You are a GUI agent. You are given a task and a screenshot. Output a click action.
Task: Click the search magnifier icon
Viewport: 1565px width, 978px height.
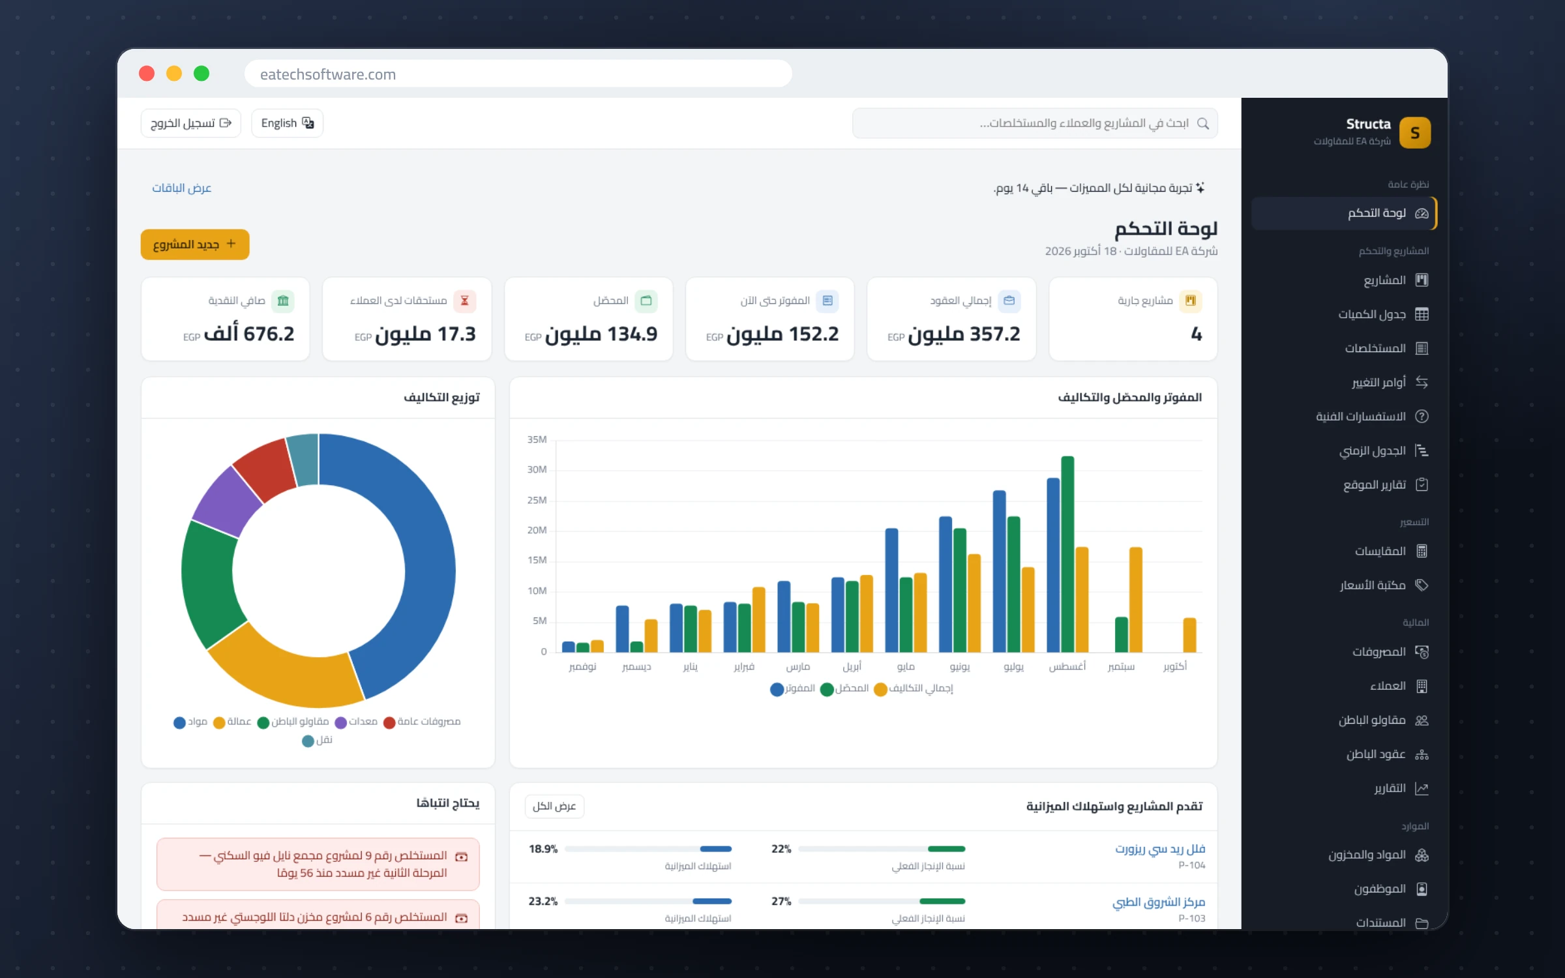[1203, 123]
